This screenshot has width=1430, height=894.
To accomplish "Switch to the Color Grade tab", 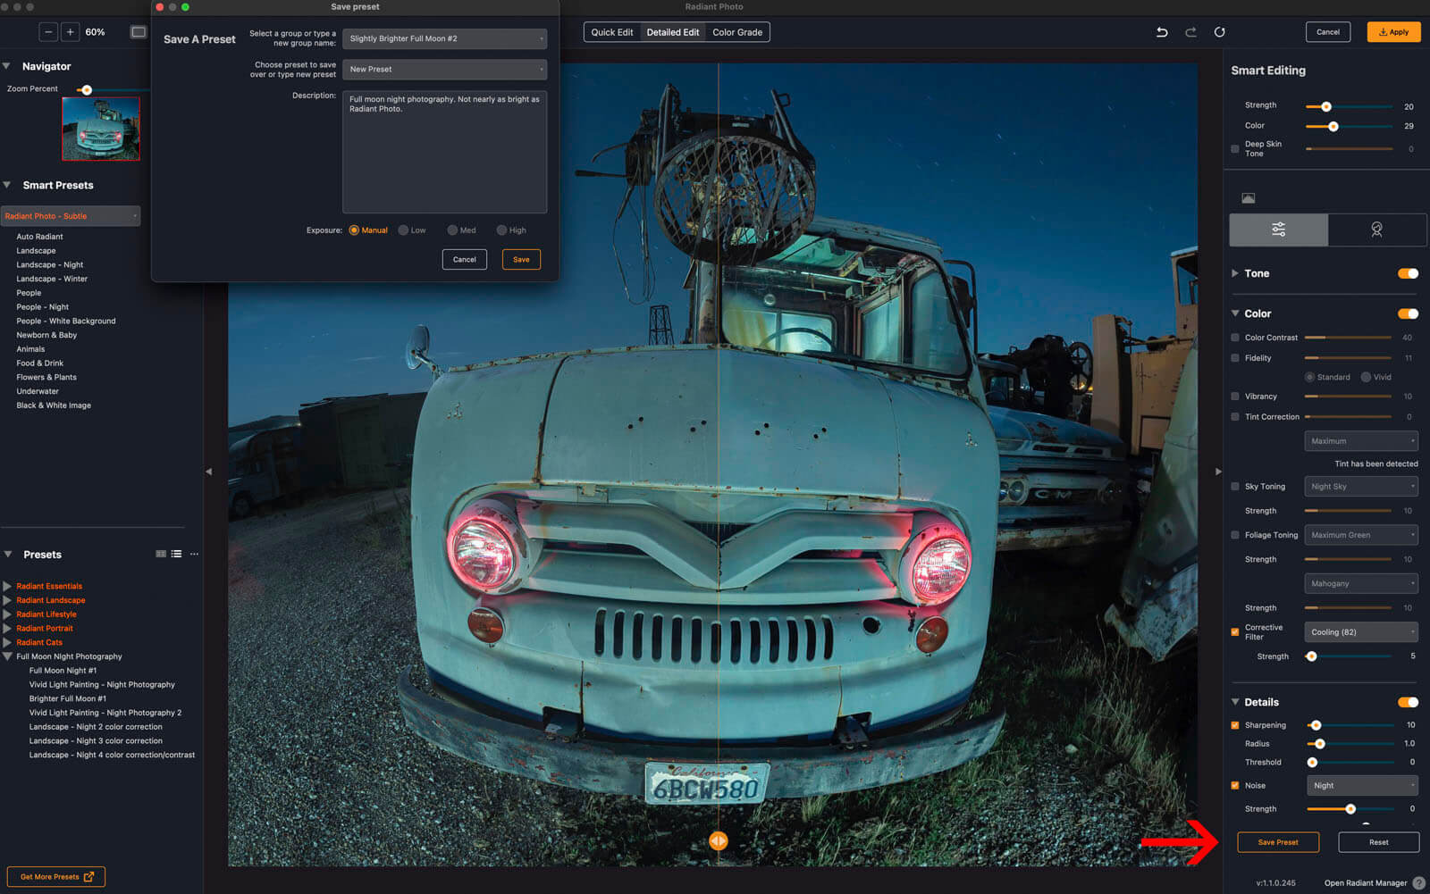I will tap(737, 32).
